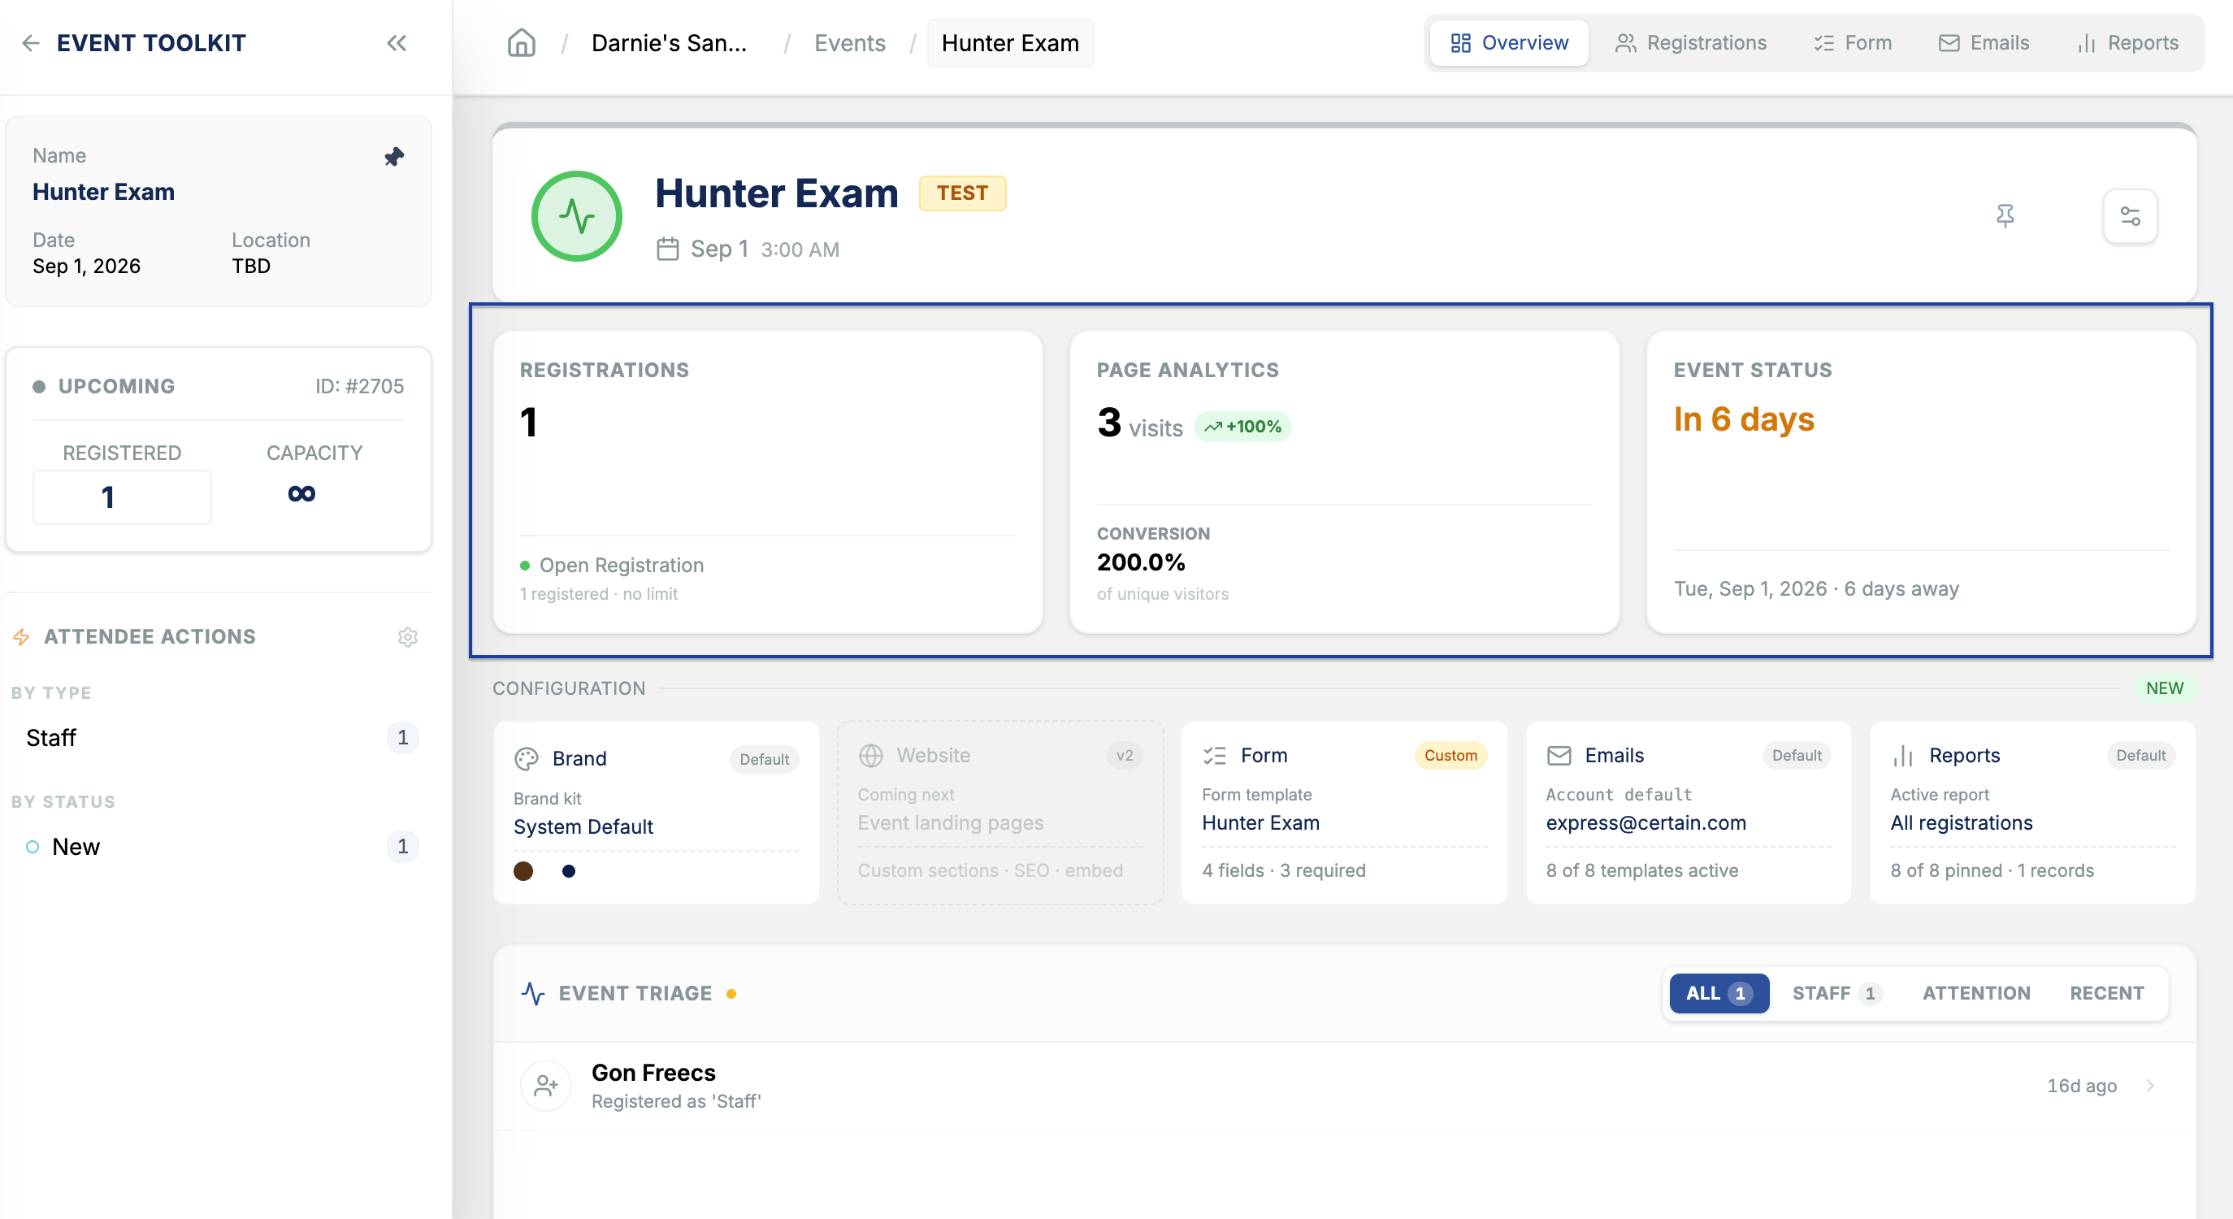The width and height of the screenshot is (2233, 1219).
Task: Select the ATTENTION triage filter
Action: tap(1976, 994)
